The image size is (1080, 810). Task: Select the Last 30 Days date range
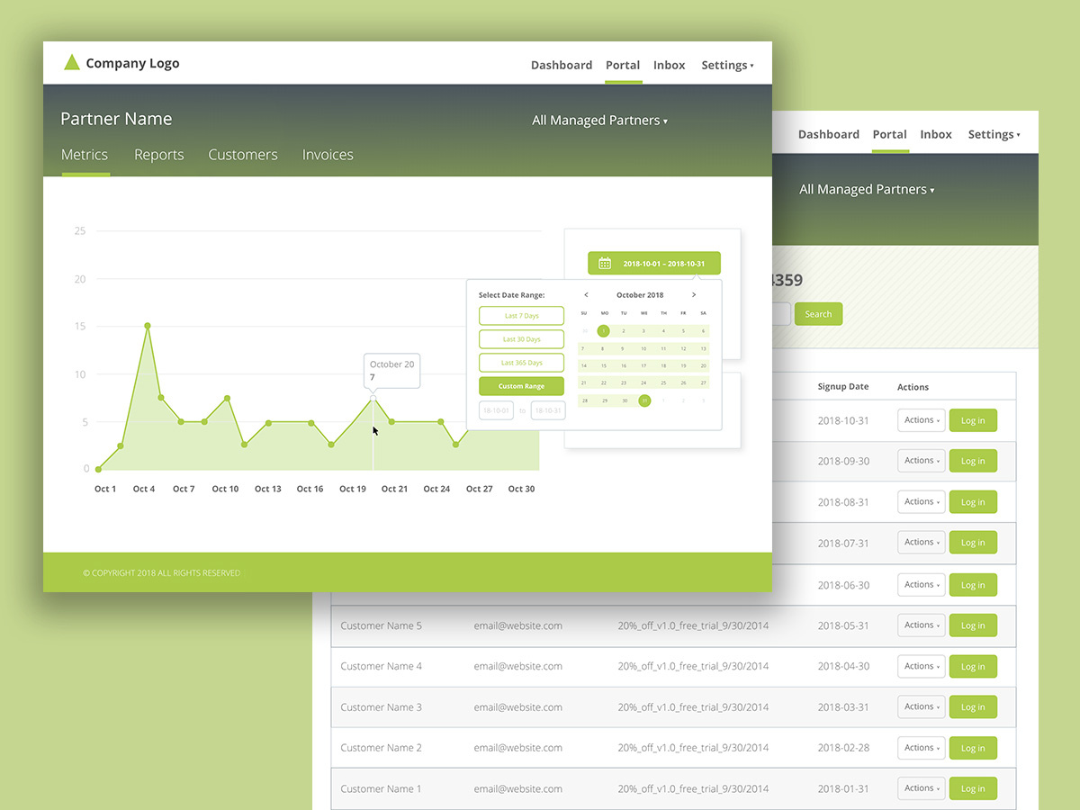coord(521,338)
